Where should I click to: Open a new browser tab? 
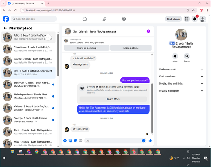click(48, 3)
